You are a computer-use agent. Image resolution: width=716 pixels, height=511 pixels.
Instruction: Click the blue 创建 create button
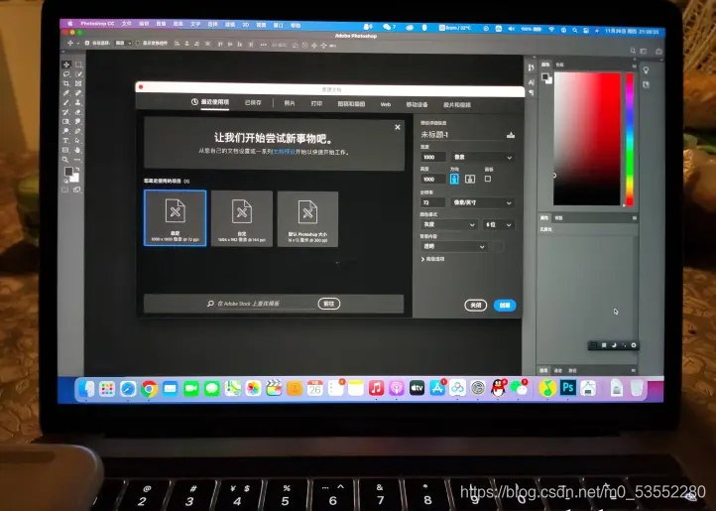point(505,305)
